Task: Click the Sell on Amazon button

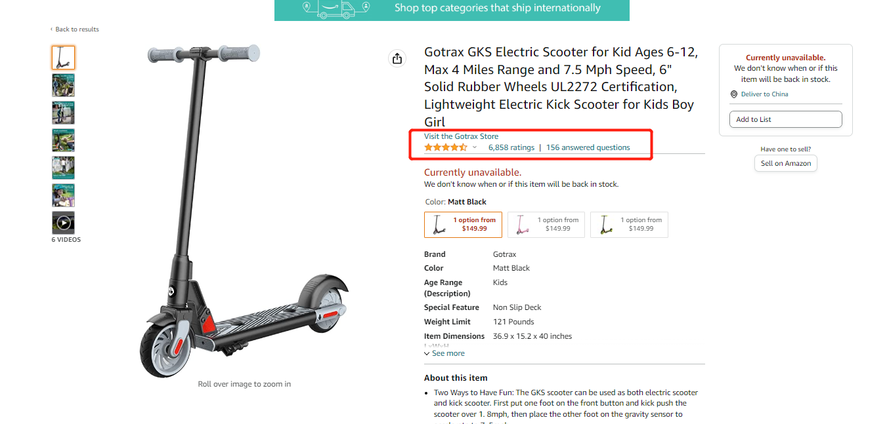Action: click(786, 163)
